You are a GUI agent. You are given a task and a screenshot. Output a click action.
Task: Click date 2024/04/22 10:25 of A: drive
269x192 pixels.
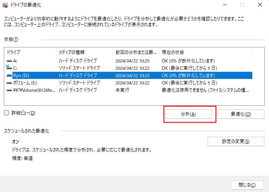tap(132, 61)
